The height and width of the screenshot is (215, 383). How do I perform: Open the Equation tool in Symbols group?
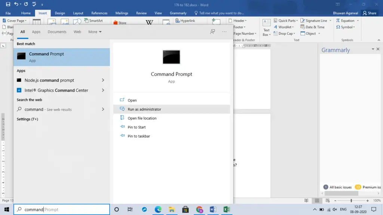click(x=347, y=21)
